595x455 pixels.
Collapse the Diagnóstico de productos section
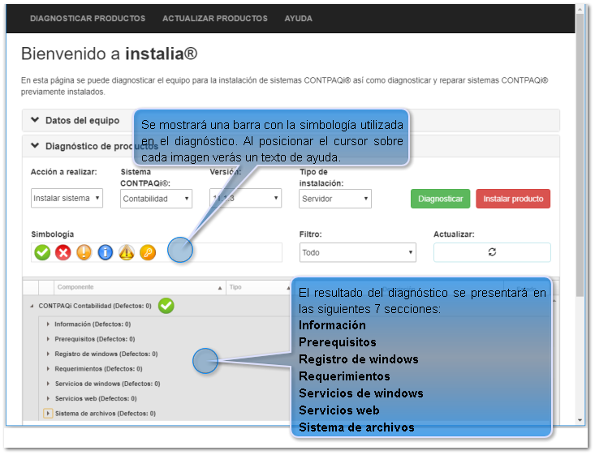(x=35, y=146)
